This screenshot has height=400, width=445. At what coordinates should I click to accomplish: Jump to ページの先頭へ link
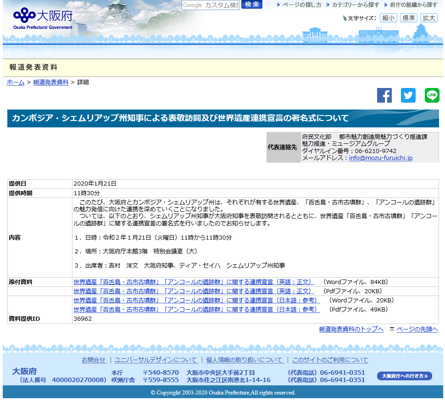click(x=417, y=329)
